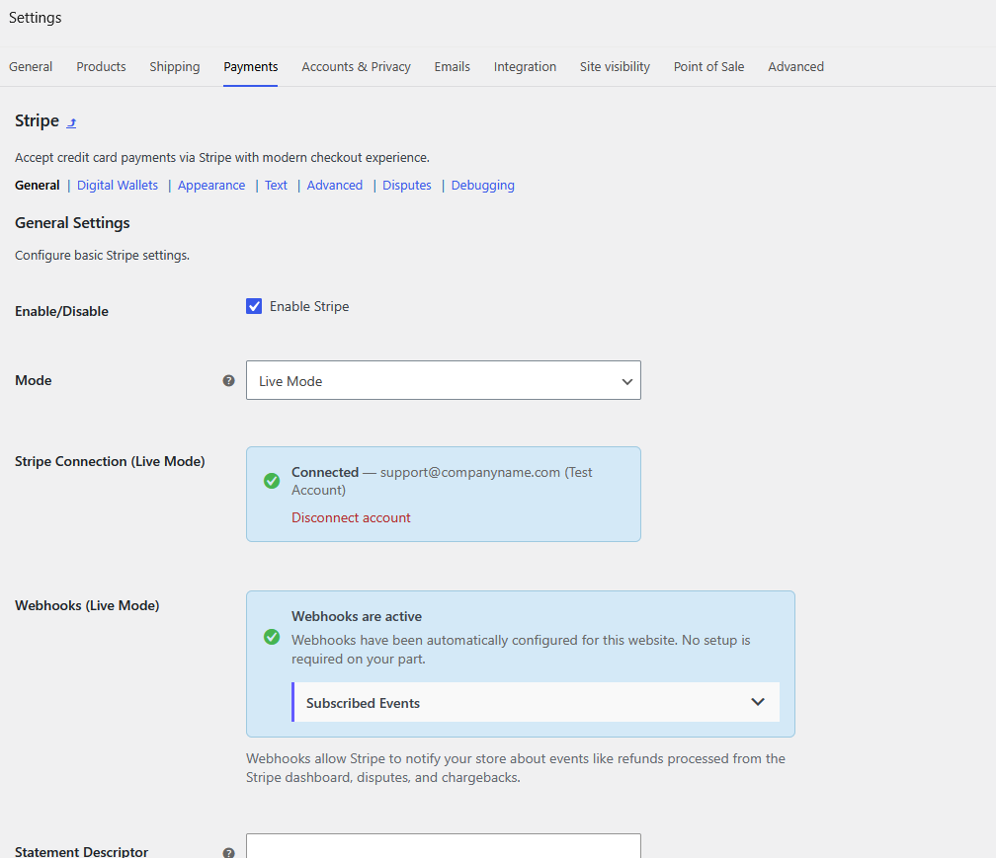This screenshot has width=996, height=858.
Task: Click the Statement Descriptor help icon
Action: tap(228, 853)
